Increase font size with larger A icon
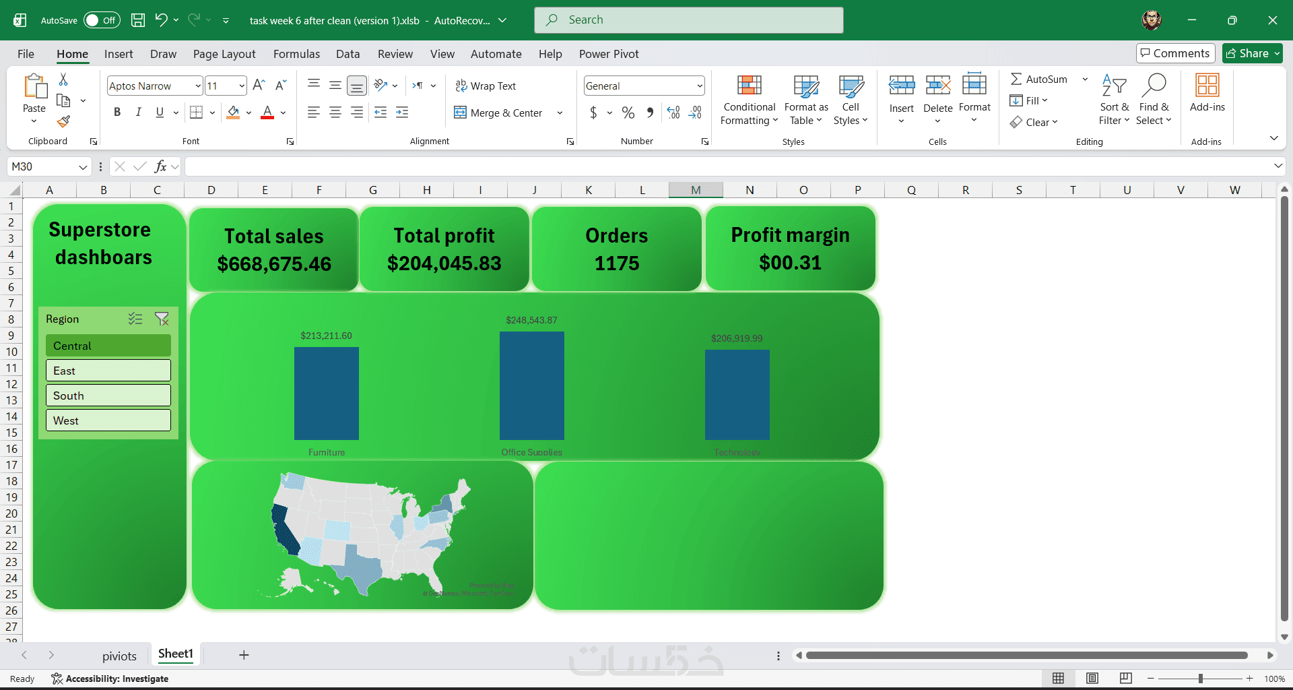This screenshot has height=690, width=1293. point(259,86)
